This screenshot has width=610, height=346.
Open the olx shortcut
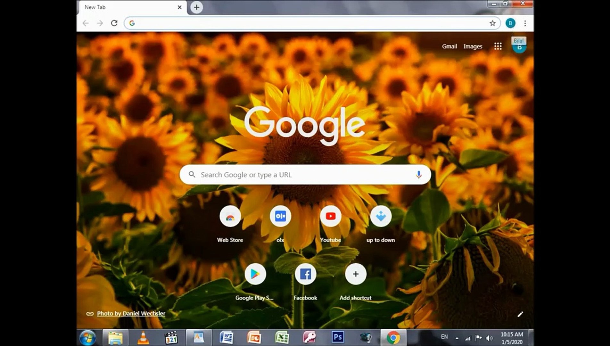280,217
